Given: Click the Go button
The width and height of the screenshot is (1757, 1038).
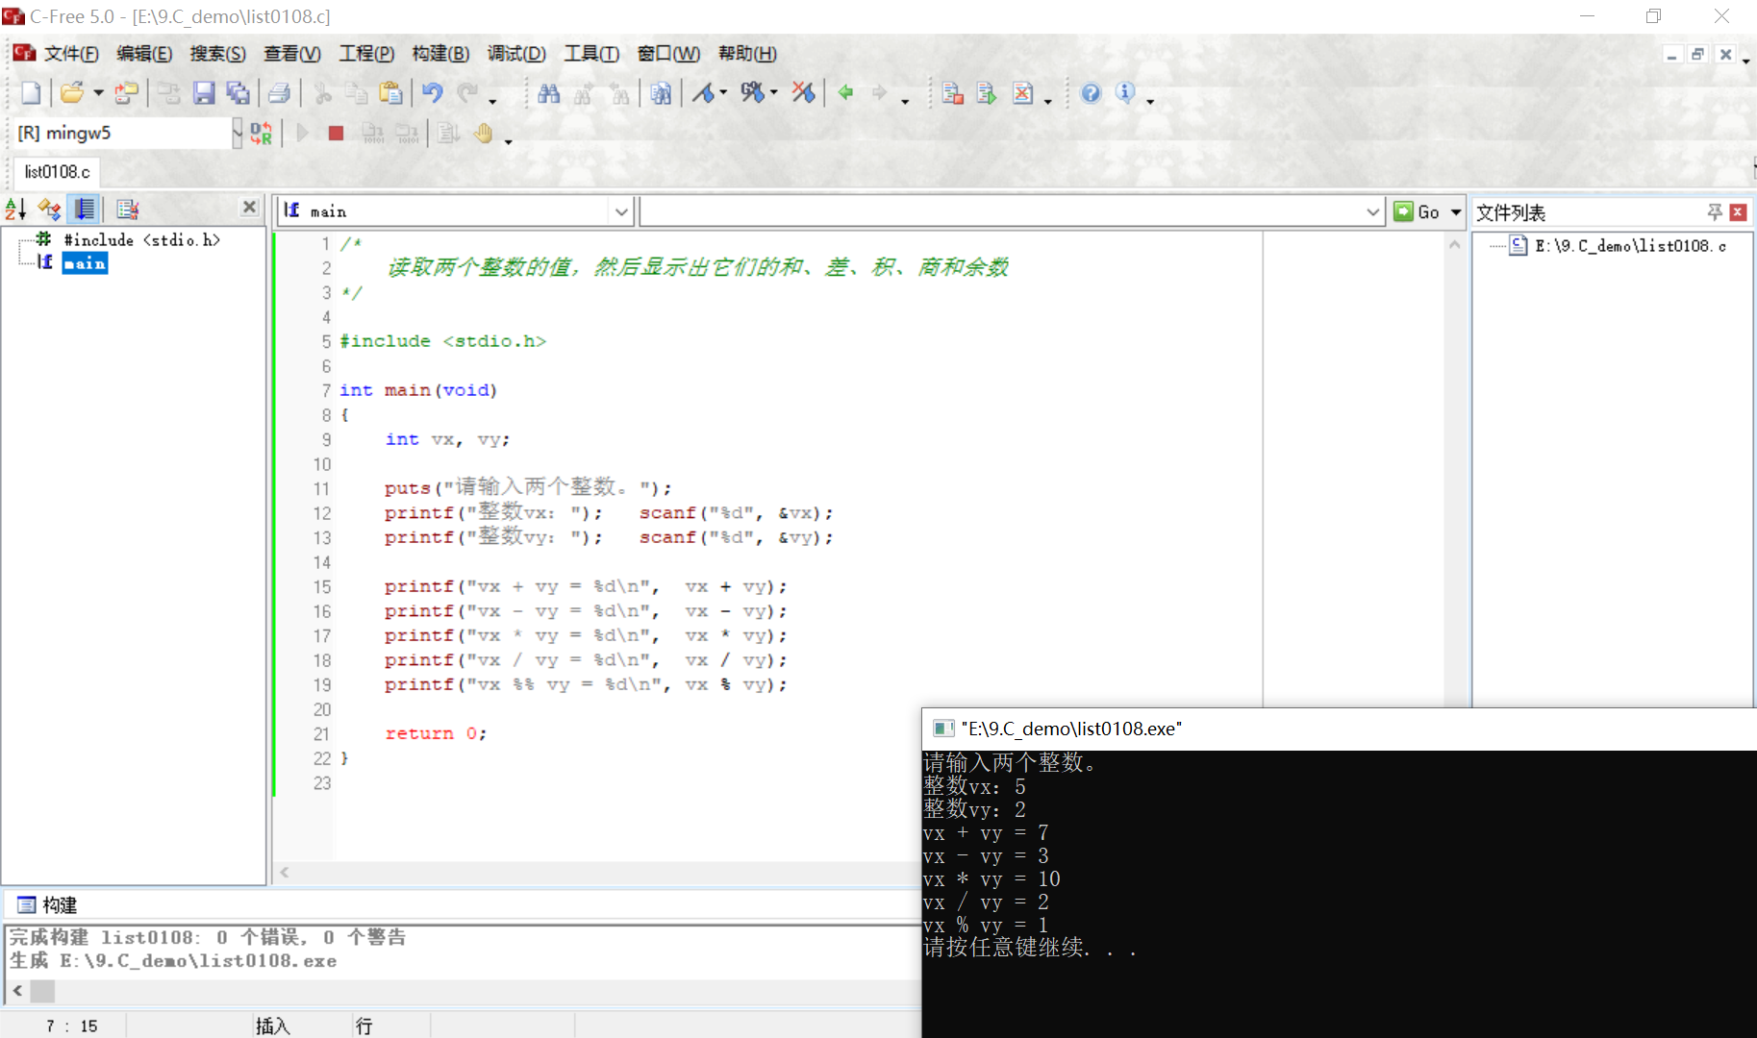Looking at the screenshot, I should point(1417,212).
